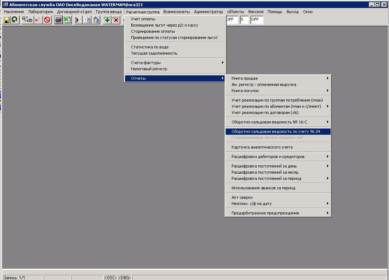This screenshot has height=280, width=389.
Task: Click the toolbar field containing 5
Action: click(244, 20)
